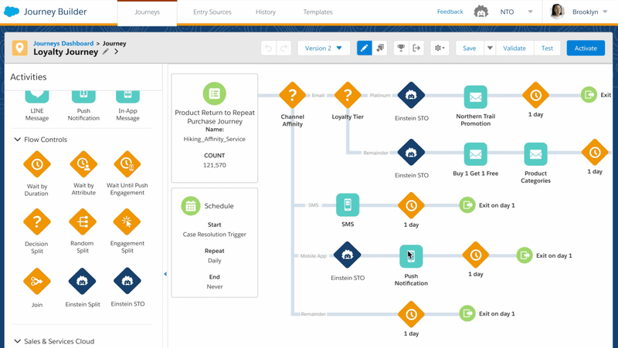Open the Save options dropdown arrow

(490, 48)
